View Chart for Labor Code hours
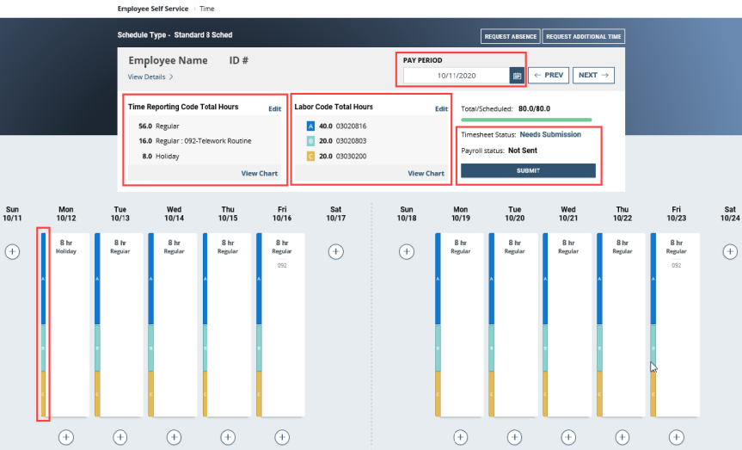The width and height of the screenshot is (742, 450). (x=426, y=174)
